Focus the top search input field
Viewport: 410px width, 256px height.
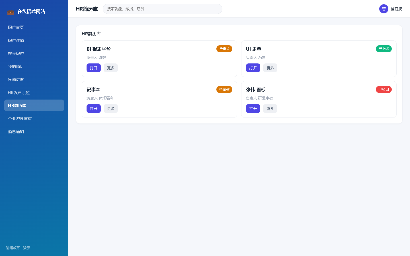[x=163, y=9]
